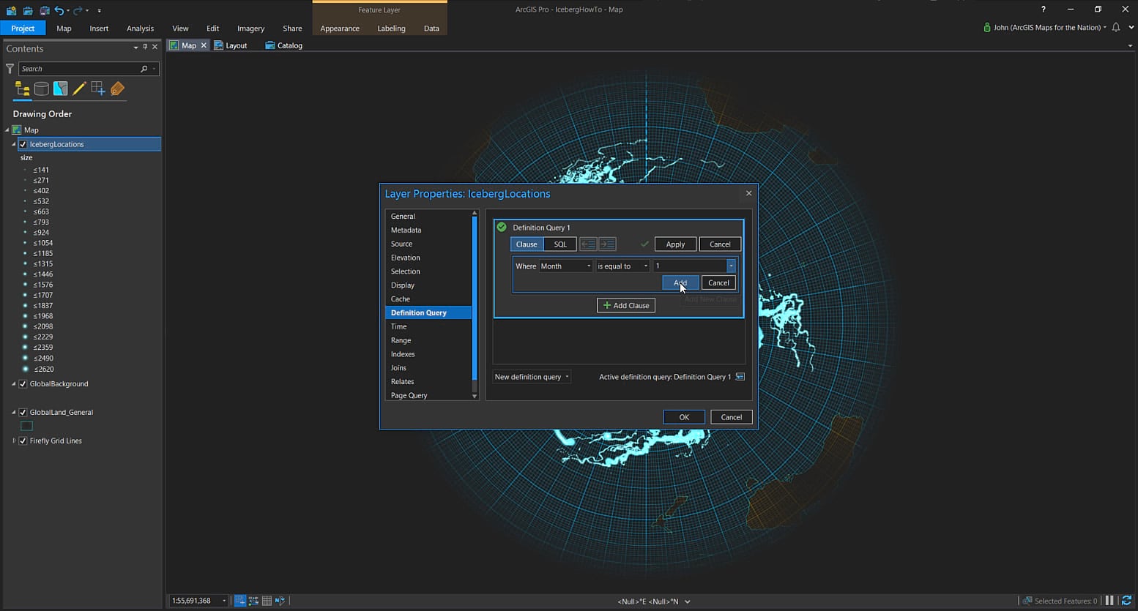Open the 'is equal to' operator dropdown

coord(622,266)
